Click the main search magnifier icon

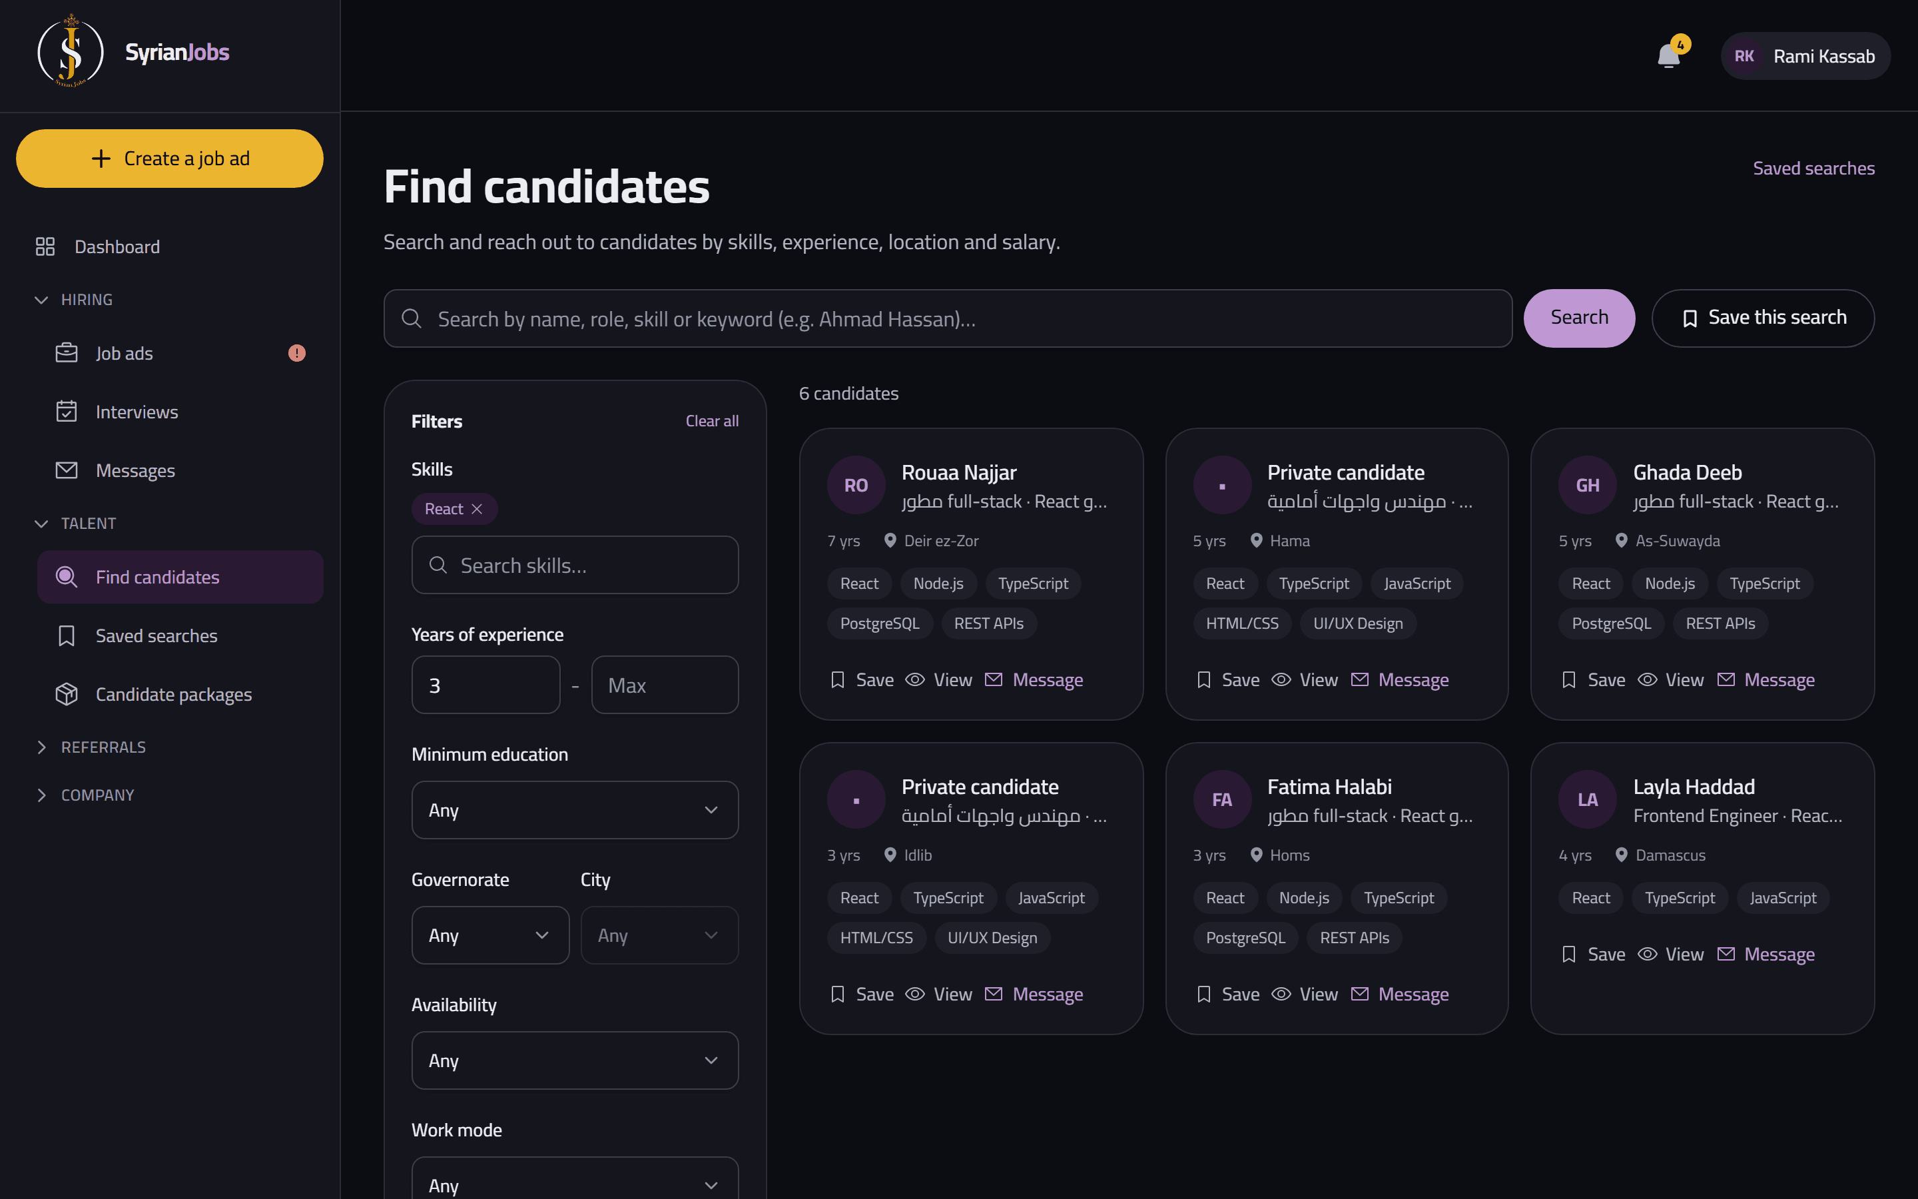pyautogui.click(x=412, y=319)
